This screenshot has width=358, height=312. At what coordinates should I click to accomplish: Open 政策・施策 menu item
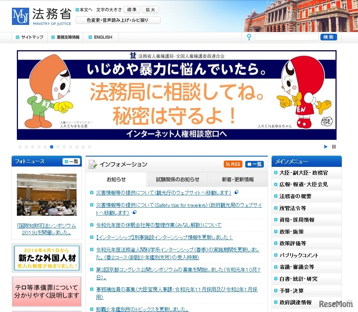pyautogui.click(x=307, y=232)
